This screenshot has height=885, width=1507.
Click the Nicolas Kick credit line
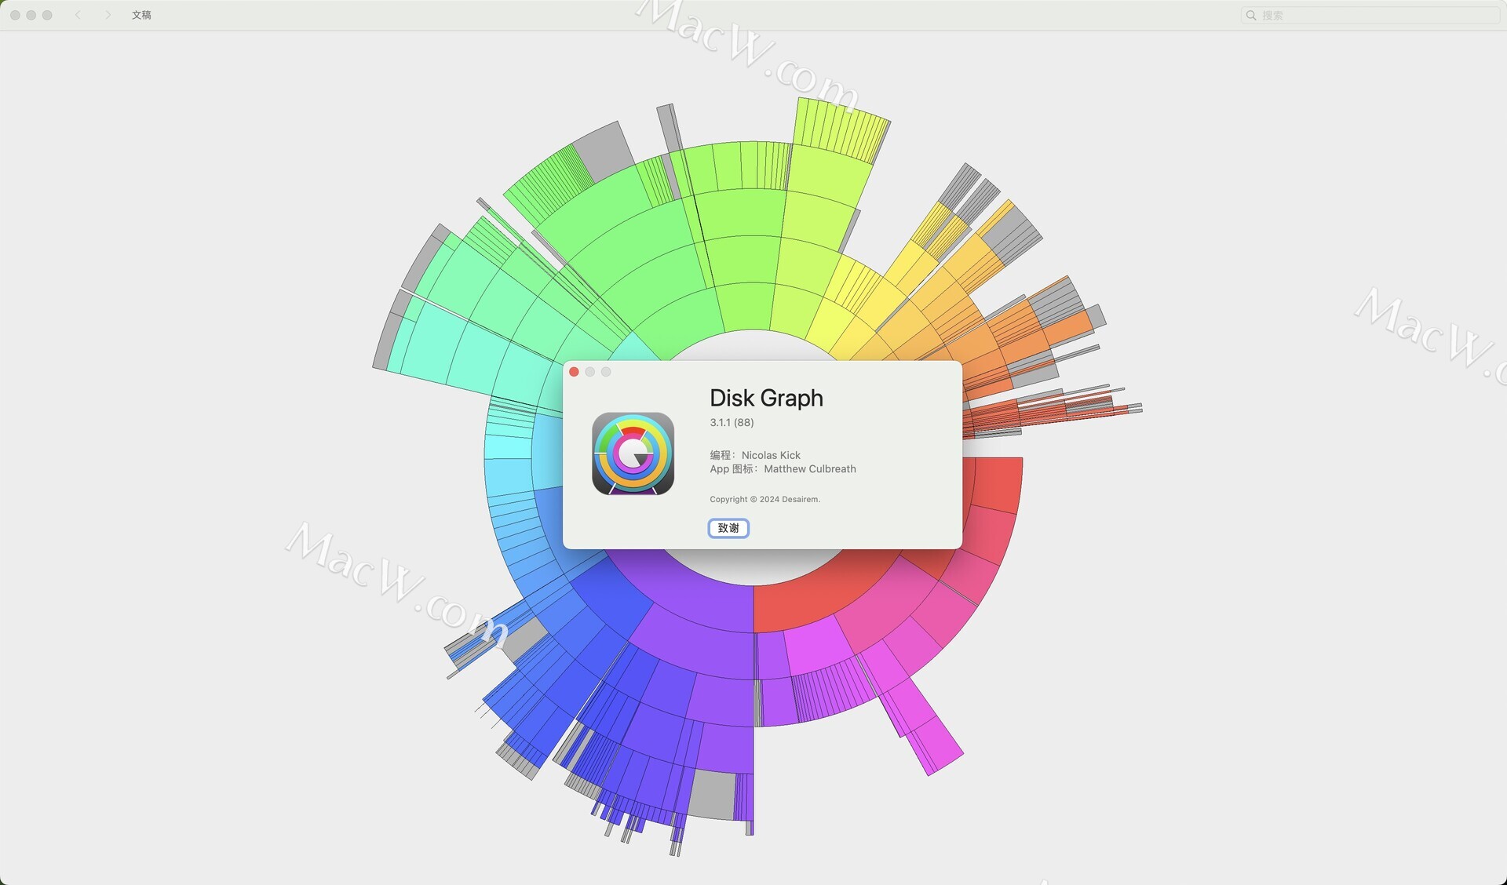[755, 455]
